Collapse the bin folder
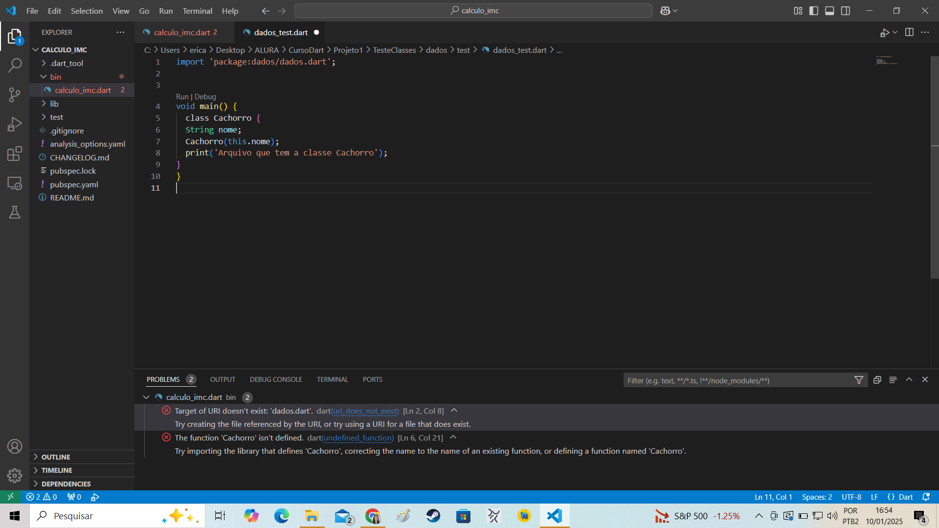939x528 pixels. tap(44, 77)
